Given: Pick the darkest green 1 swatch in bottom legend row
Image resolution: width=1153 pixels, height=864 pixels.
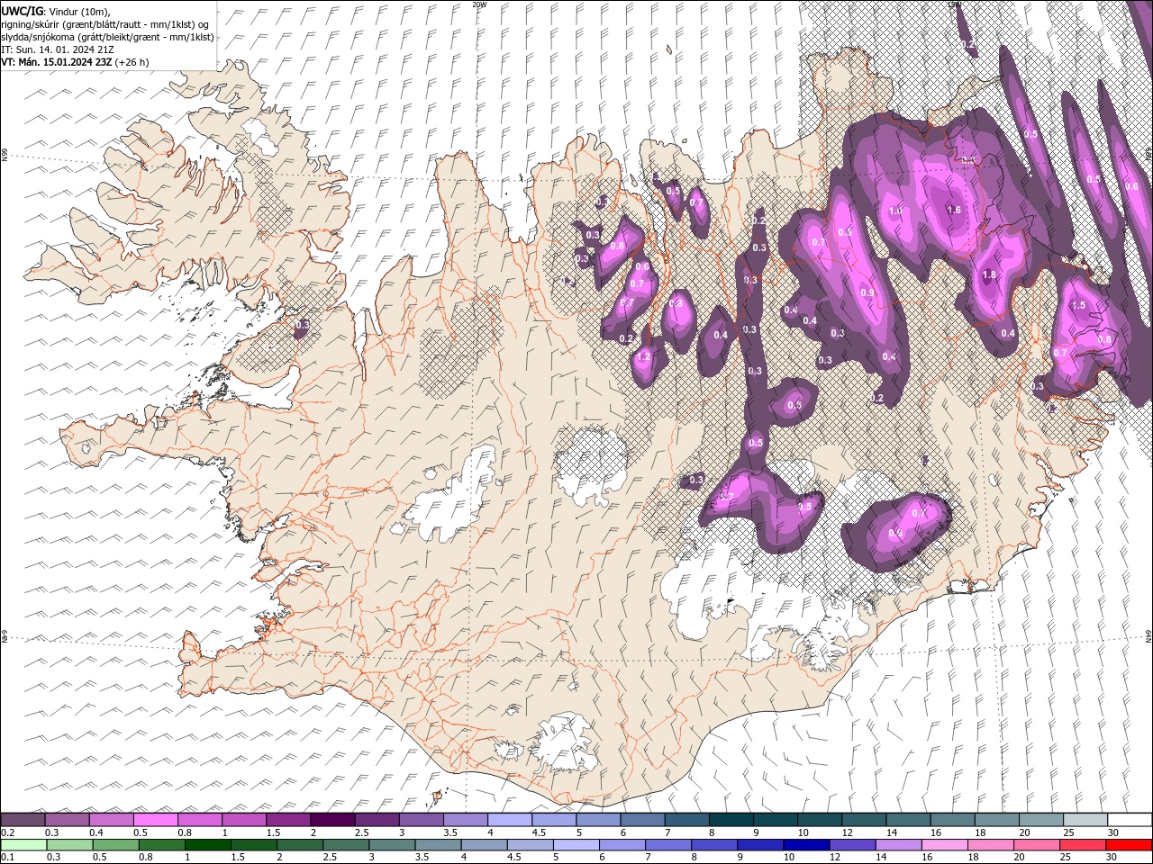Looking at the screenshot, I should pyautogui.click(x=207, y=845).
